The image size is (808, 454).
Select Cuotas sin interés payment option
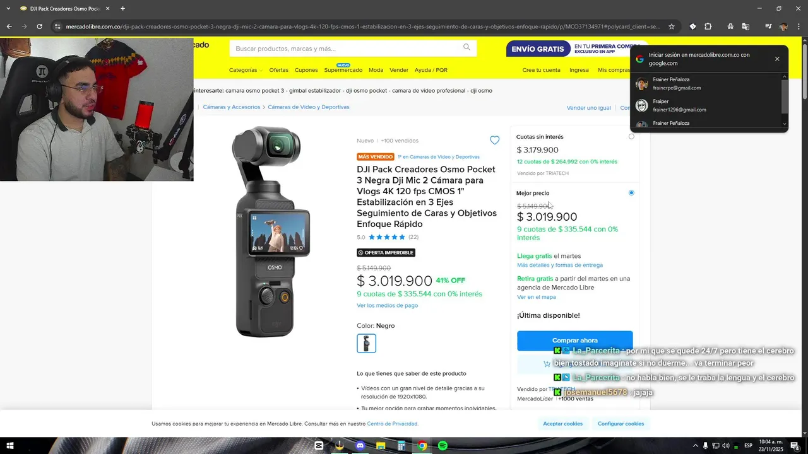pos(631,136)
